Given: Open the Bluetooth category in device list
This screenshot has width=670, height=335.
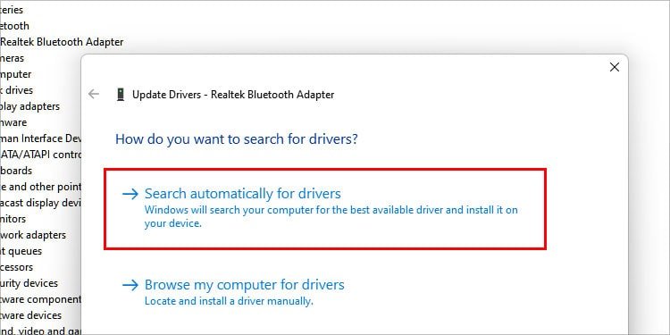Looking at the screenshot, I should point(14,26).
